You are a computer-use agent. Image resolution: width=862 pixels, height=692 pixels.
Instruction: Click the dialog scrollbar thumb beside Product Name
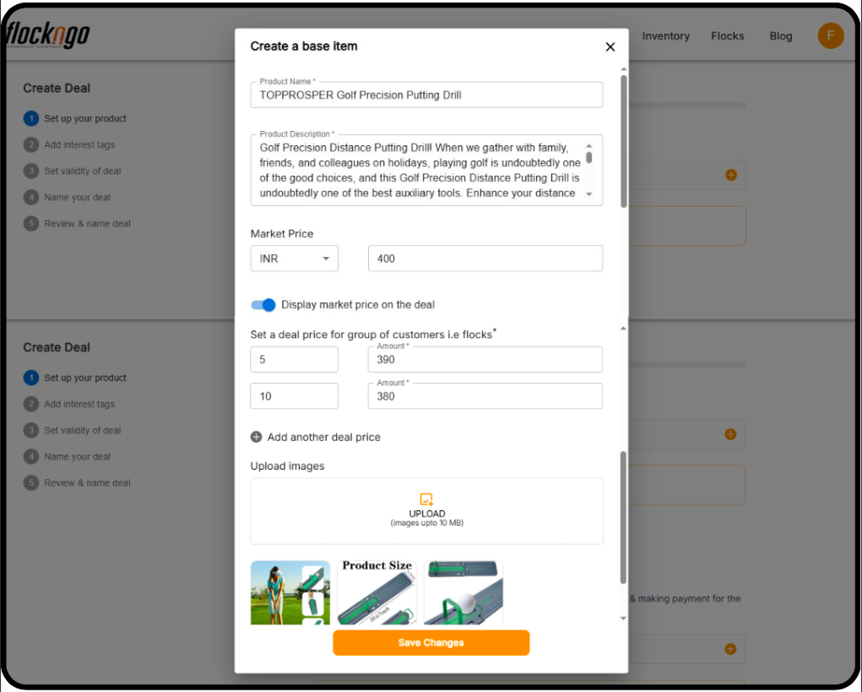[x=623, y=141]
